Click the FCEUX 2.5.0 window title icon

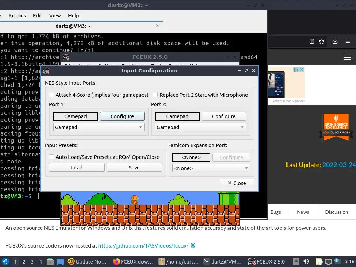(66, 57)
